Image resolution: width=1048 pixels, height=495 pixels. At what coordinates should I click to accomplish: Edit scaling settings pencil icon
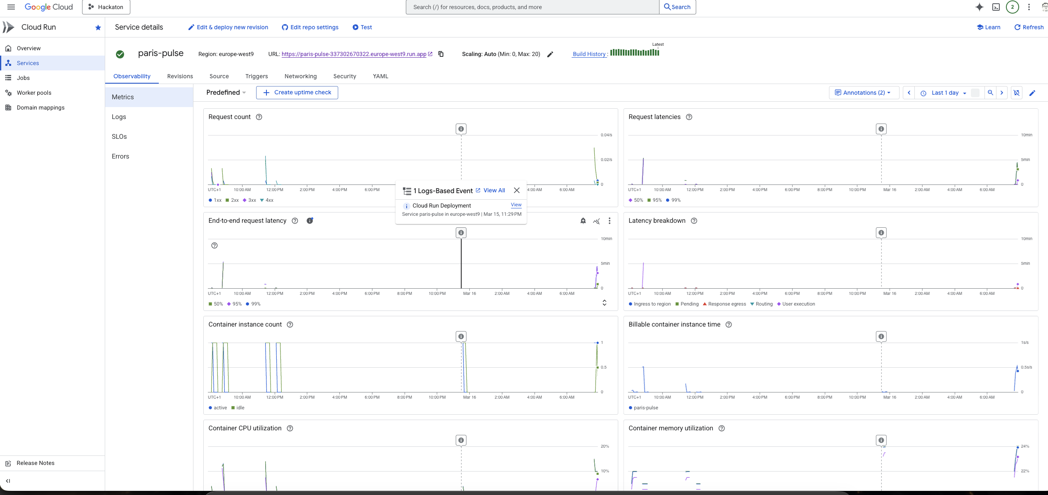[550, 54]
